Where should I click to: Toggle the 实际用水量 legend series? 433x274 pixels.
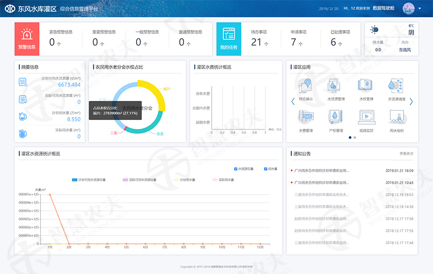[223, 180]
